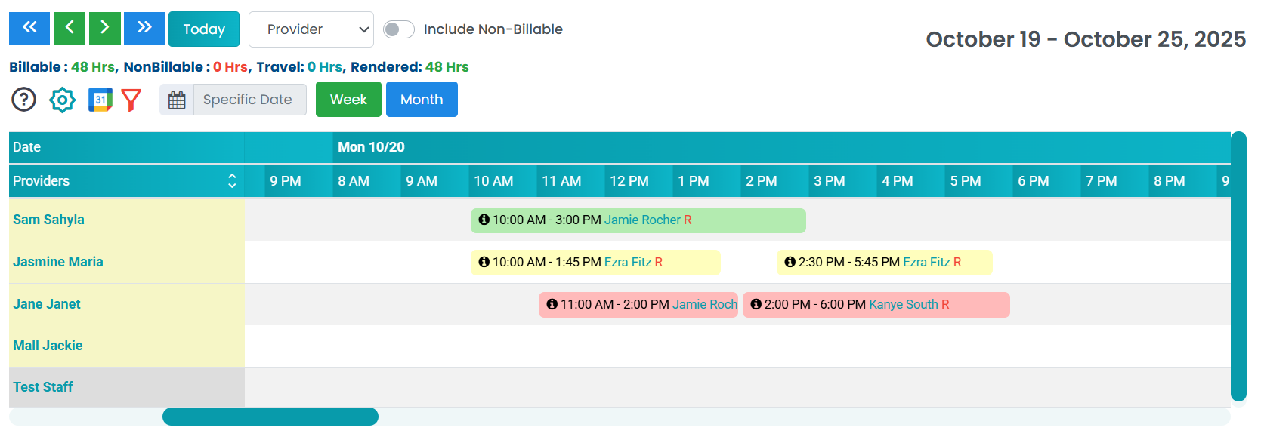Open the Provider dropdown

311,29
